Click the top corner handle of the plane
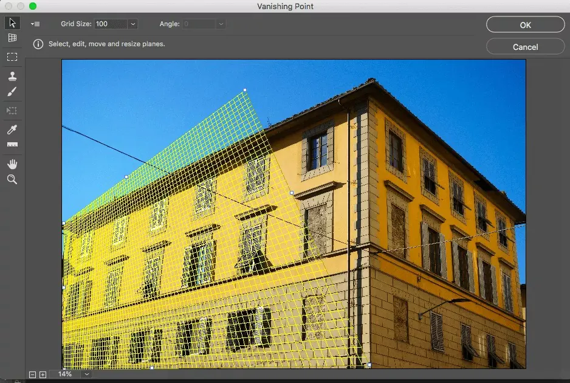The image size is (570, 383). click(x=245, y=90)
